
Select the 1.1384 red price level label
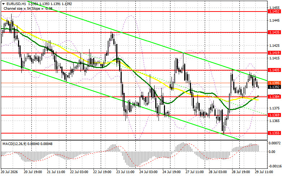[x=274, y=97]
